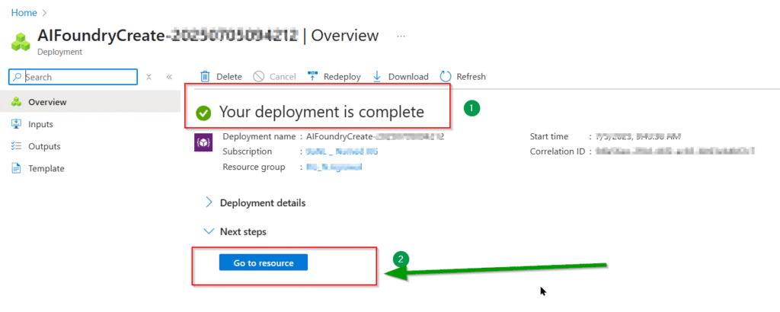Image resolution: width=780 pixels, height=312 pixels.
Task: Click the Overview cubes sidebar icon
Action: (x=17, y=102)
